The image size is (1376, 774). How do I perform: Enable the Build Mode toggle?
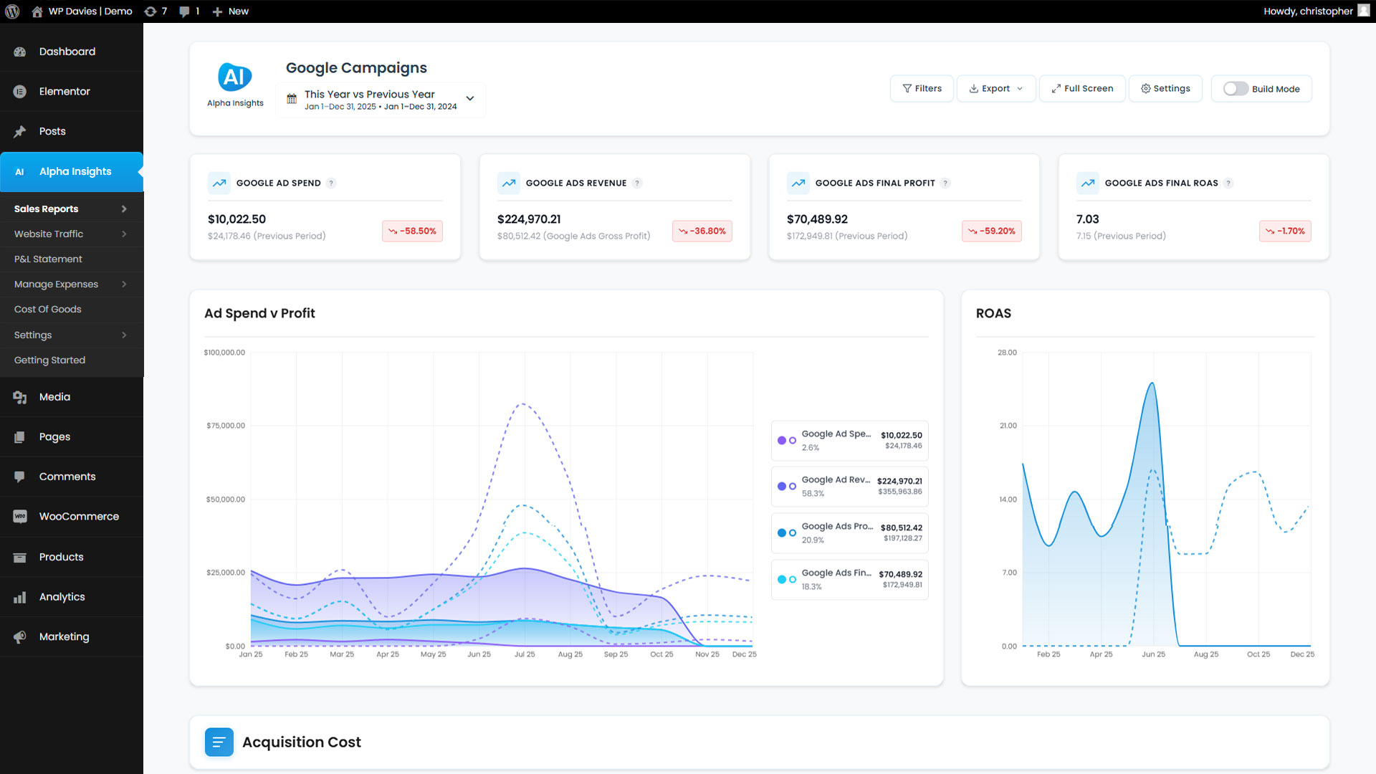1236,89
